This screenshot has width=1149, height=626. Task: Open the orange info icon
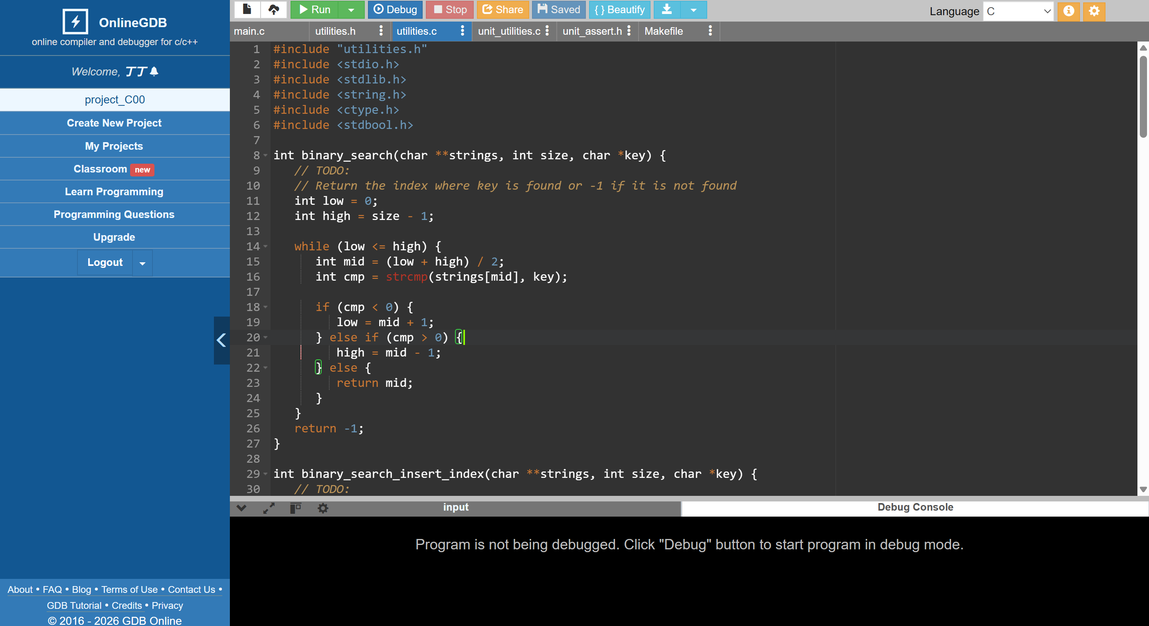(x=1068, y=11)
